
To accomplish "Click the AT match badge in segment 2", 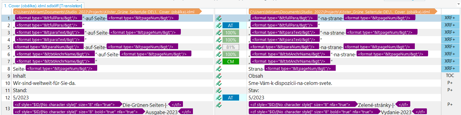I will pos(231,25).
